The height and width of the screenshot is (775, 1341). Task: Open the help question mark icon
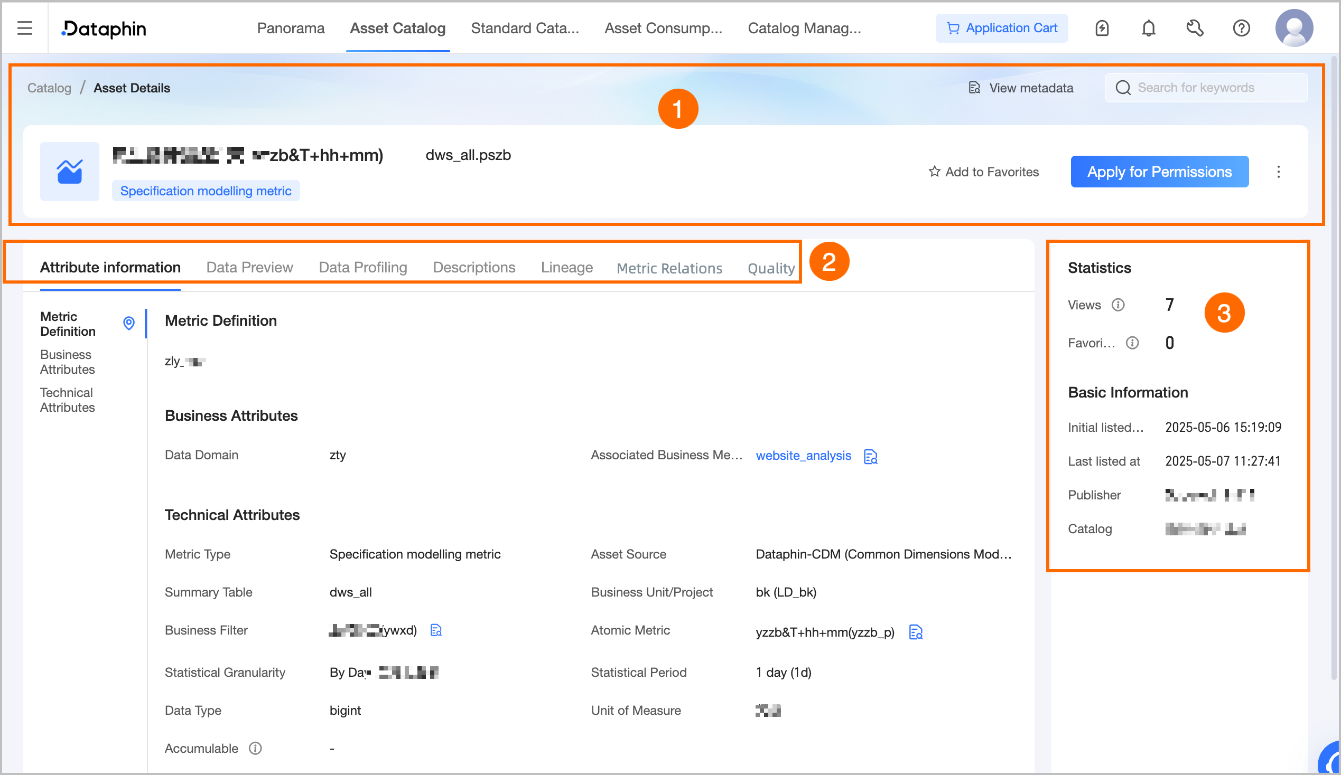[1241, 28]
